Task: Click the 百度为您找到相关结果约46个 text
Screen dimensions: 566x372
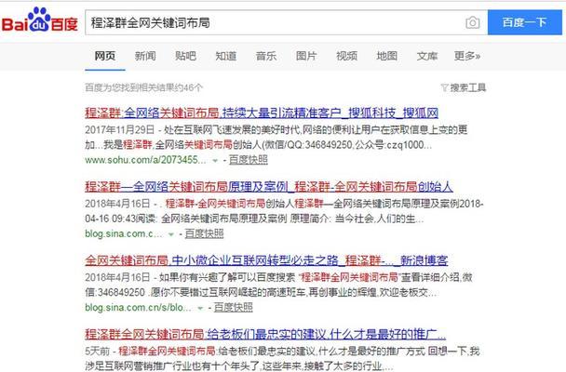Action: point(143,87)
